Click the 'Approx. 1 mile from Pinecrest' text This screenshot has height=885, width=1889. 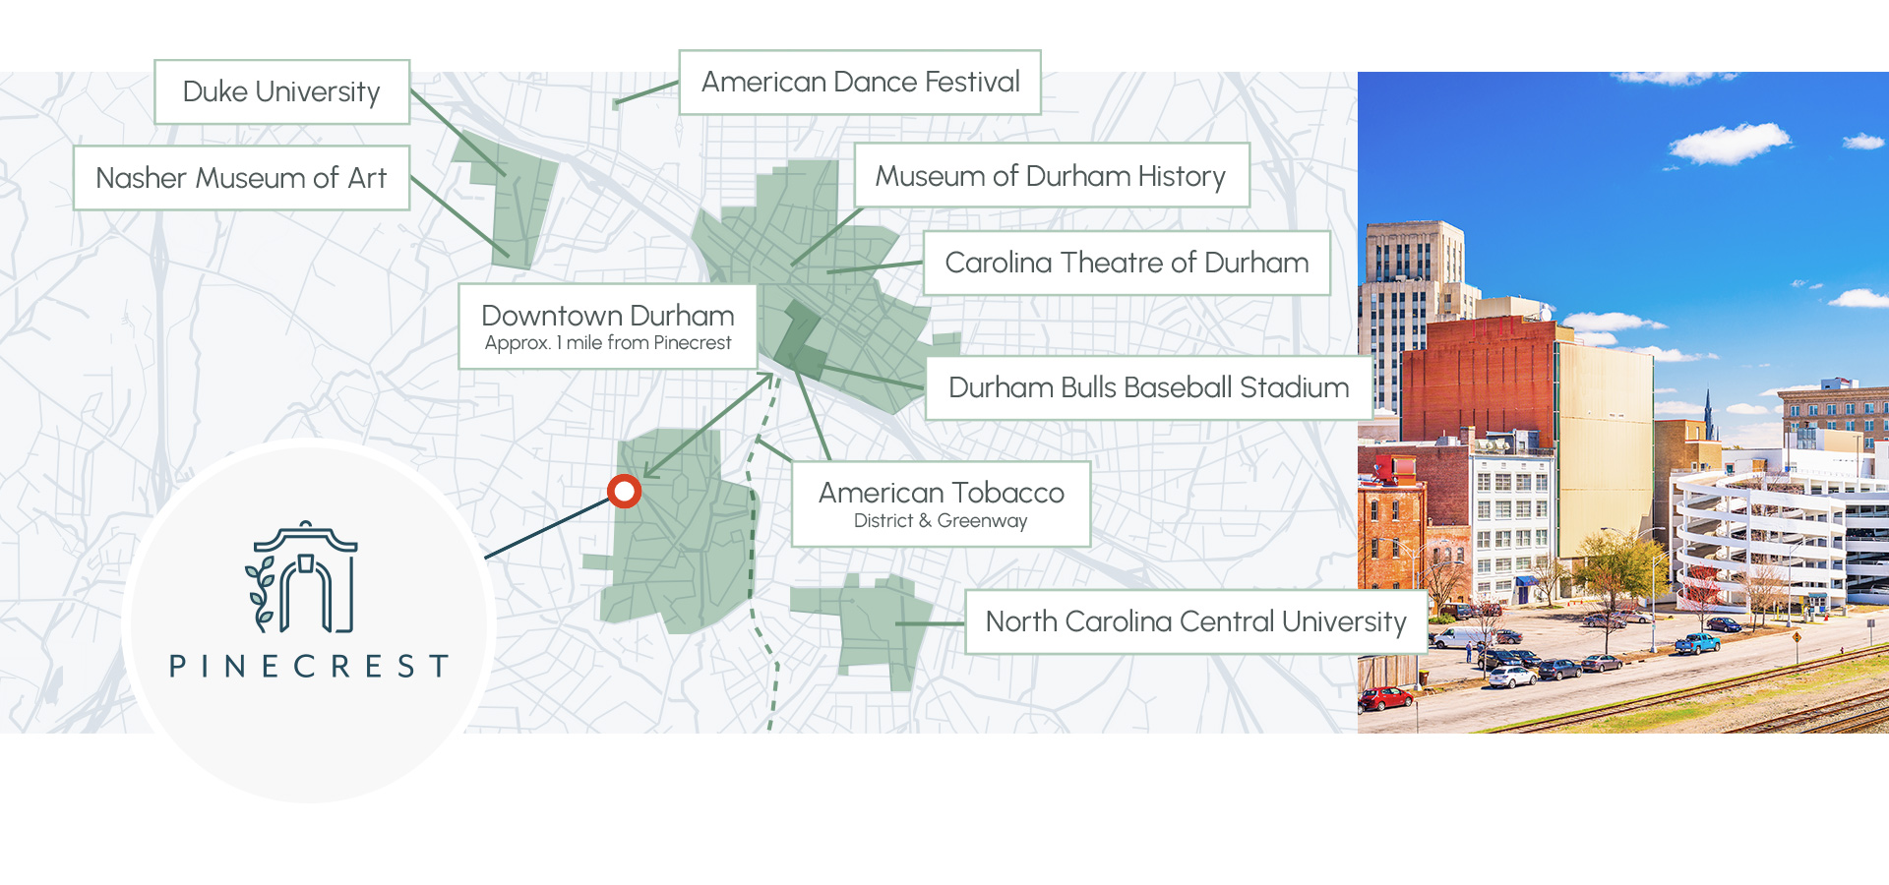[x=608, y=343]
